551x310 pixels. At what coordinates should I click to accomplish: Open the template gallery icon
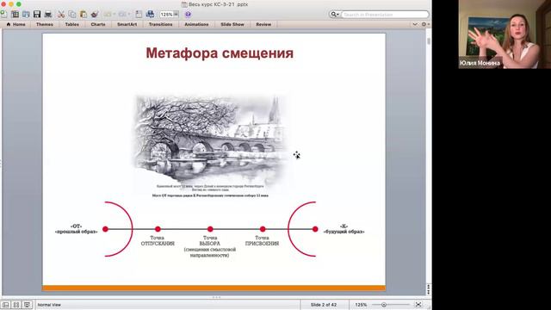coord(15,14)
